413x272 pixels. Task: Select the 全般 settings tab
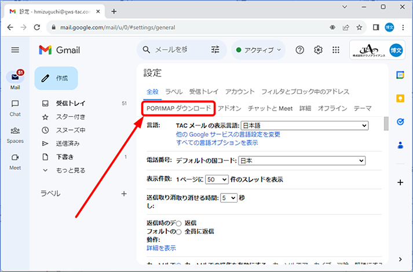[x=152, y=91]
